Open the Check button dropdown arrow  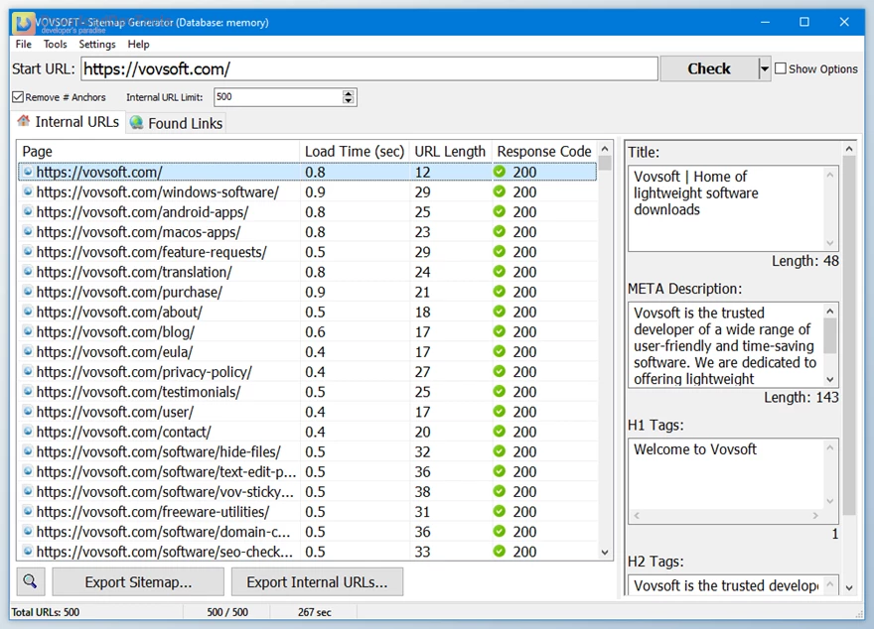click(x=764, y=68)
